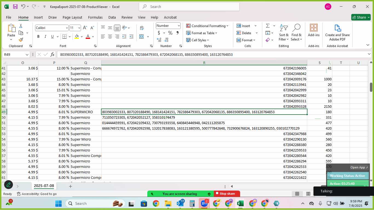
Task: Click the red Stop share button
Action: [x=227, y=194]
